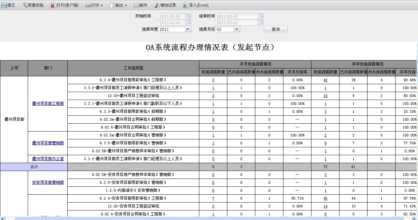Open calendar icon of upper 结束时间 field
Image resolution: width=418 pixels, height=220 pixels.
tap(261, 16)
